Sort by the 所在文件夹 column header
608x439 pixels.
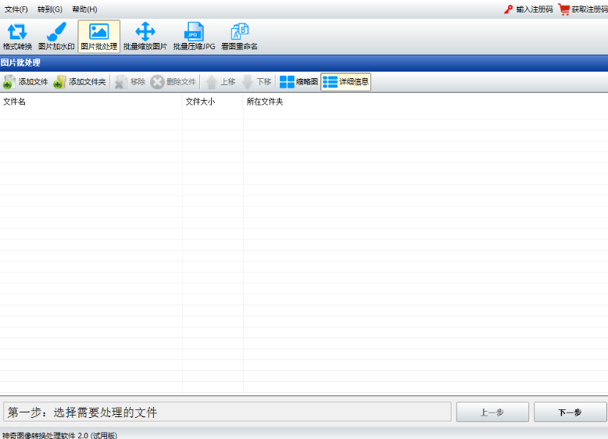coord(426,102)
